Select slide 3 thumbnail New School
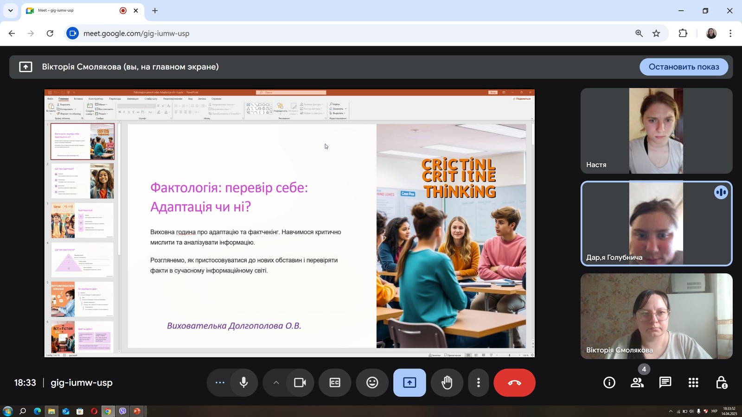 point(83,220)
